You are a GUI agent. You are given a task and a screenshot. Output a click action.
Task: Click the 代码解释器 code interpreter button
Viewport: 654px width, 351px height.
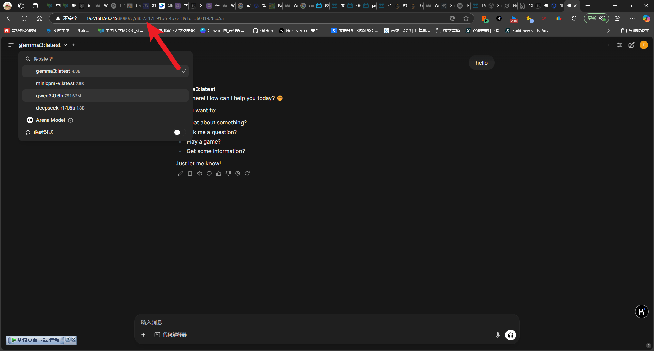click(x=171, y=335)
